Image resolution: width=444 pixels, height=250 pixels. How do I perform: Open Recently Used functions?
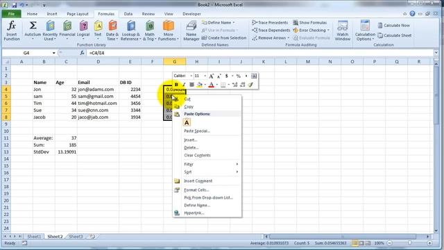pyautogui.click(x=50, y=31)
